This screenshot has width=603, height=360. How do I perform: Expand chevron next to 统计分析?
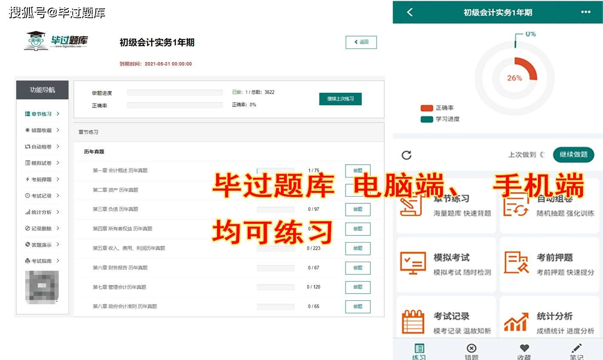pyautogui.click(x=58, y=212)
